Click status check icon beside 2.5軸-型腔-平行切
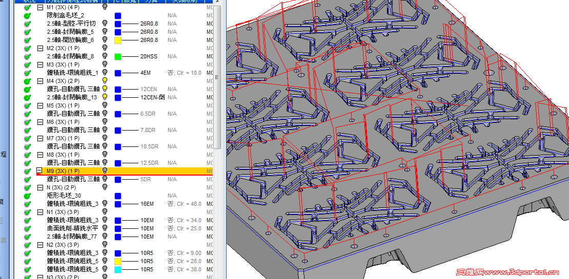Viewport: 569px width, 279px height. point(27,24)
